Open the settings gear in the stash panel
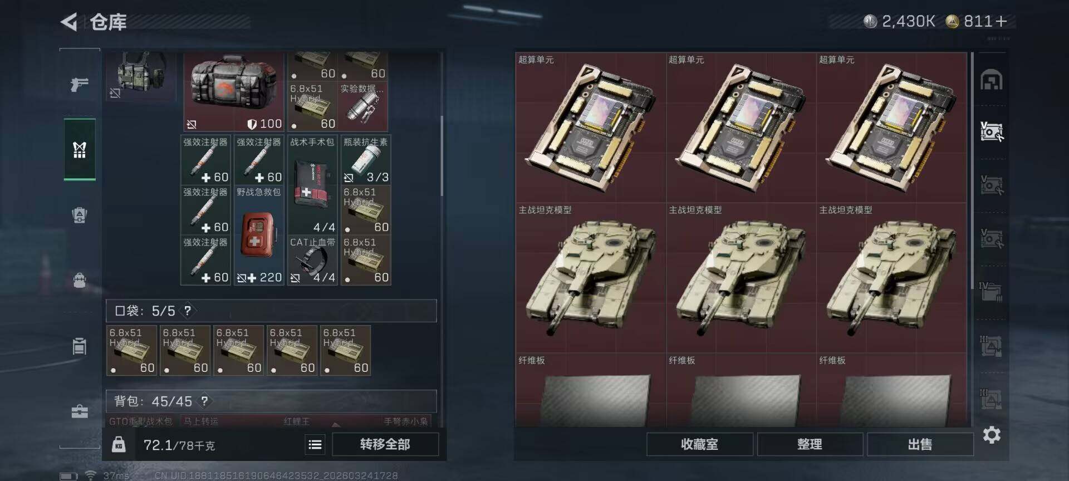 (992, 435)
